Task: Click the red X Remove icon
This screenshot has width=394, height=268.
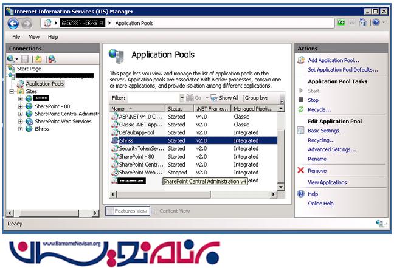Action: (301, 170)
